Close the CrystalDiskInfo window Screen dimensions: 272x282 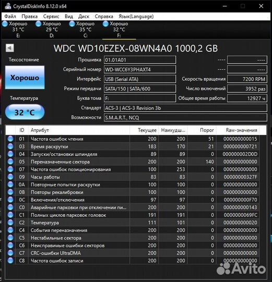coord(261,6)
